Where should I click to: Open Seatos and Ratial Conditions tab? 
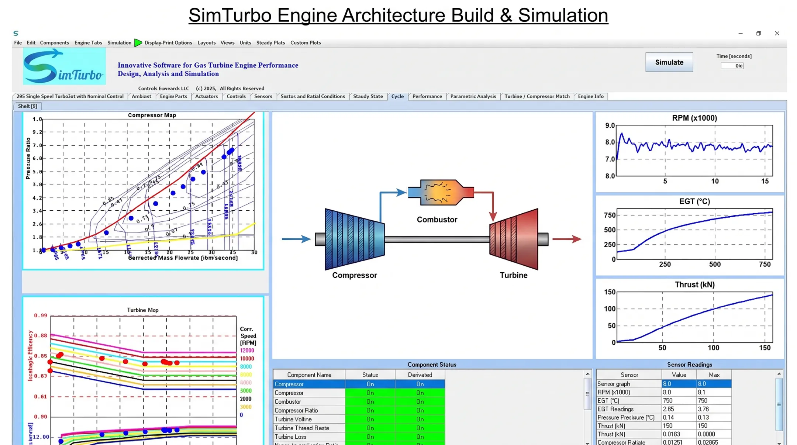pos(313,96)
